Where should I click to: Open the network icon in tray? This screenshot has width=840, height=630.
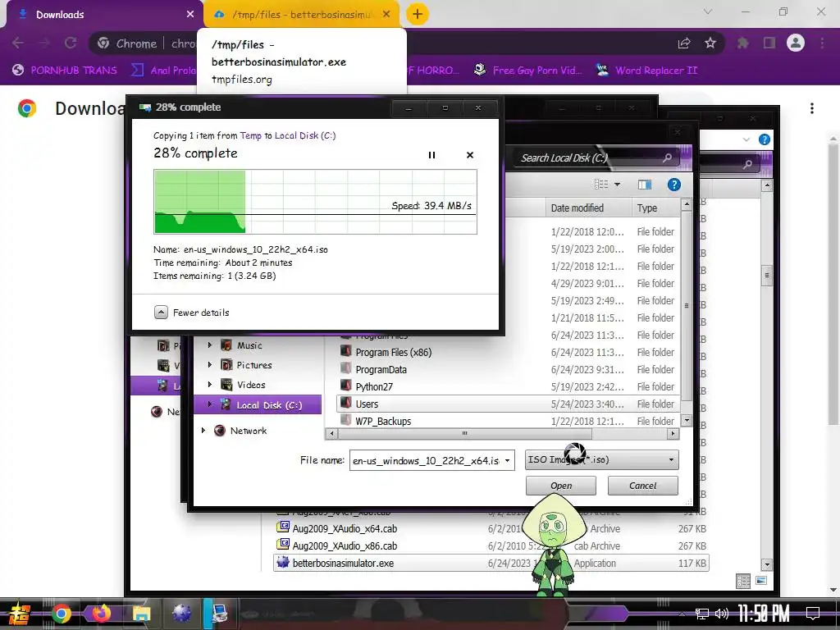pos(702,614)
